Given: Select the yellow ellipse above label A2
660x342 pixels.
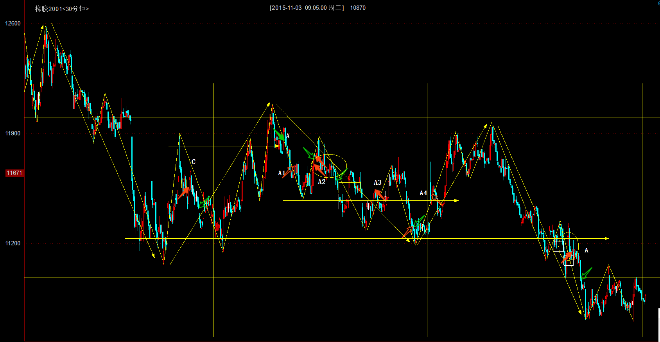Looking at the screenshot, I should tap(329, 166).
